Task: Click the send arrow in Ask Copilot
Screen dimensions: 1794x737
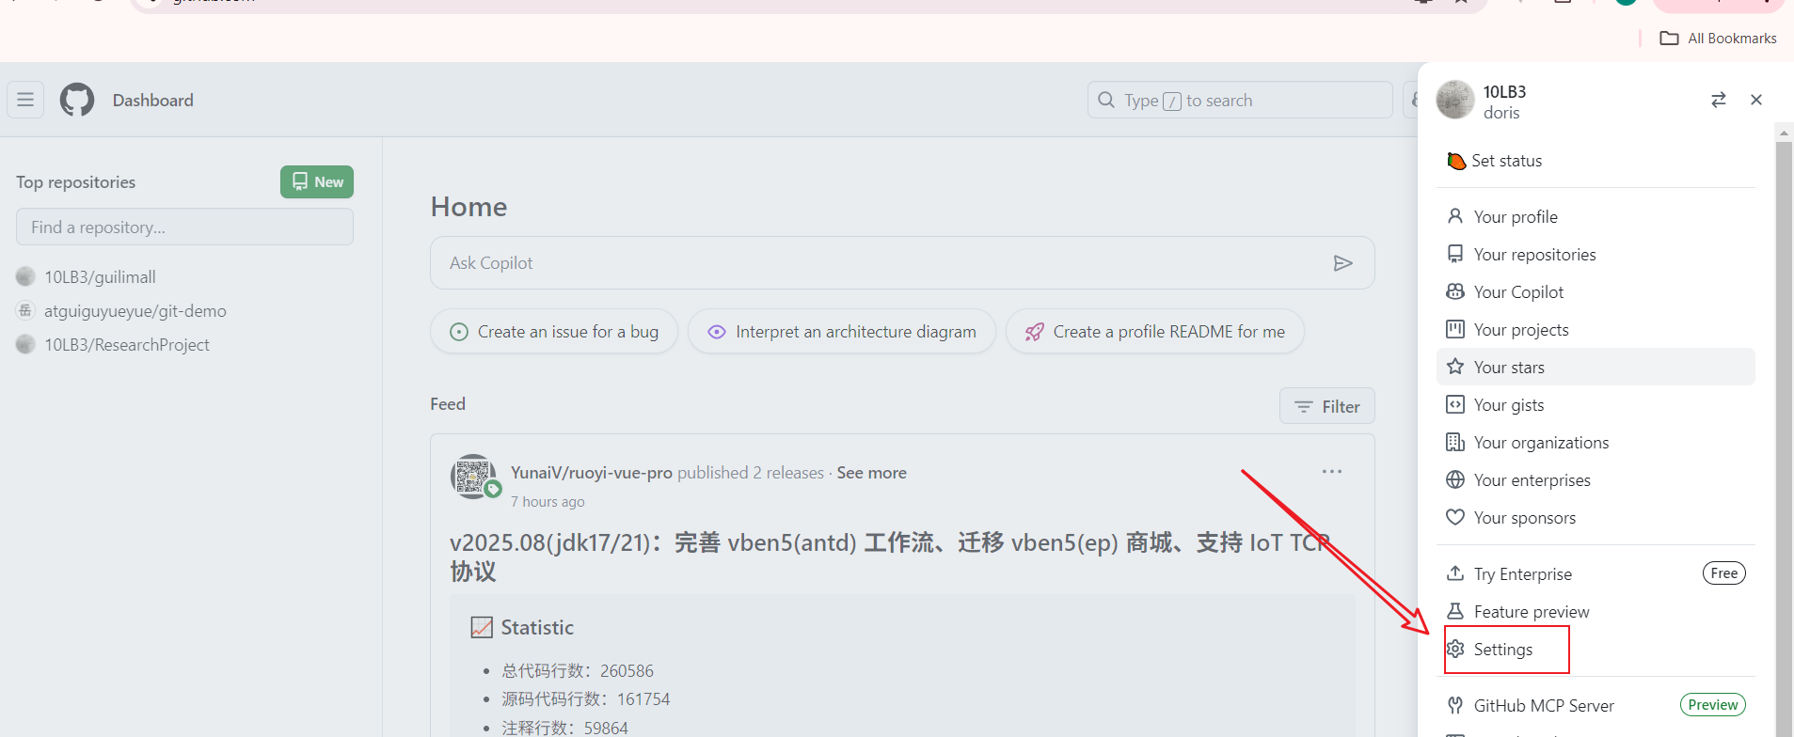Action: point(1343,263)
